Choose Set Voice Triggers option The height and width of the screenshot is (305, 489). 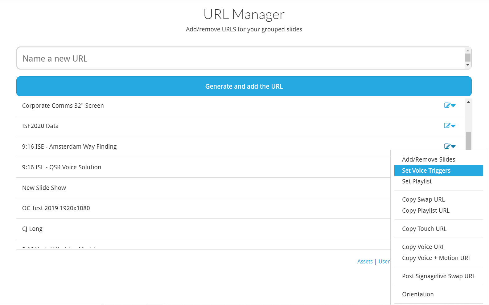pyautogui.click(x=426, y=171)
